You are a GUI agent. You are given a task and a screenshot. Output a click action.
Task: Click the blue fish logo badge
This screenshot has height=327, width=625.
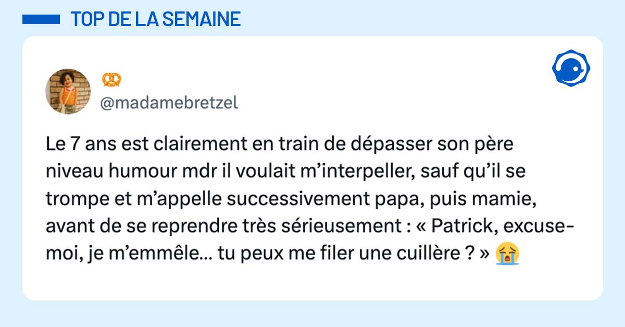pyautogui.click(x=570, y=68)
